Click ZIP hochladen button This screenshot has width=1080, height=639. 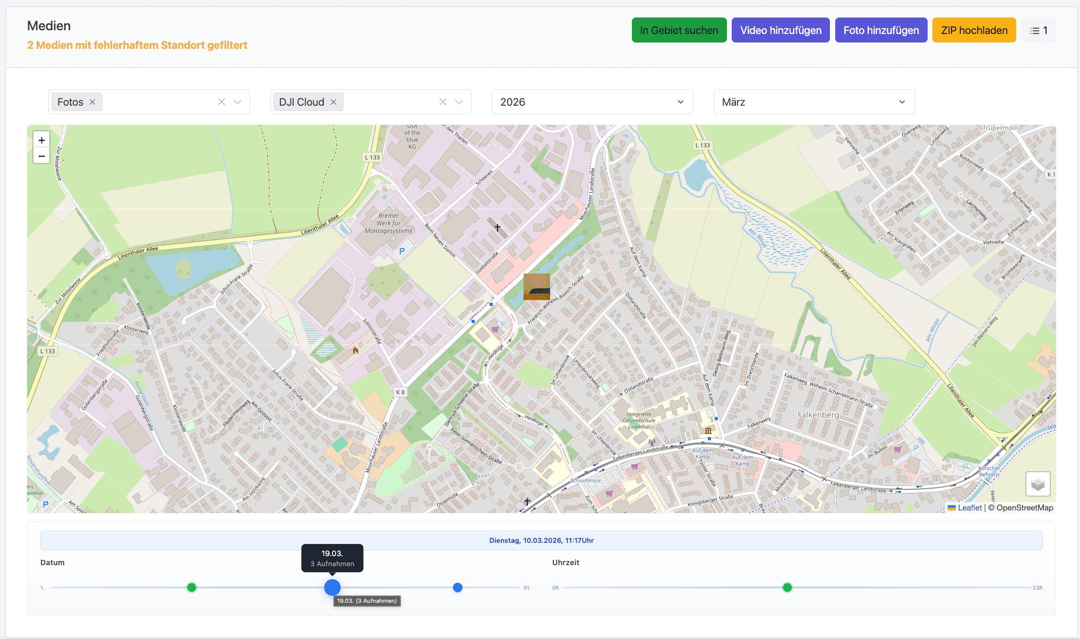(974, 30)
